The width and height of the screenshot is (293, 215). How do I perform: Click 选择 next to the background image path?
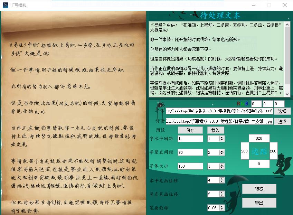(x=283, y=121)
